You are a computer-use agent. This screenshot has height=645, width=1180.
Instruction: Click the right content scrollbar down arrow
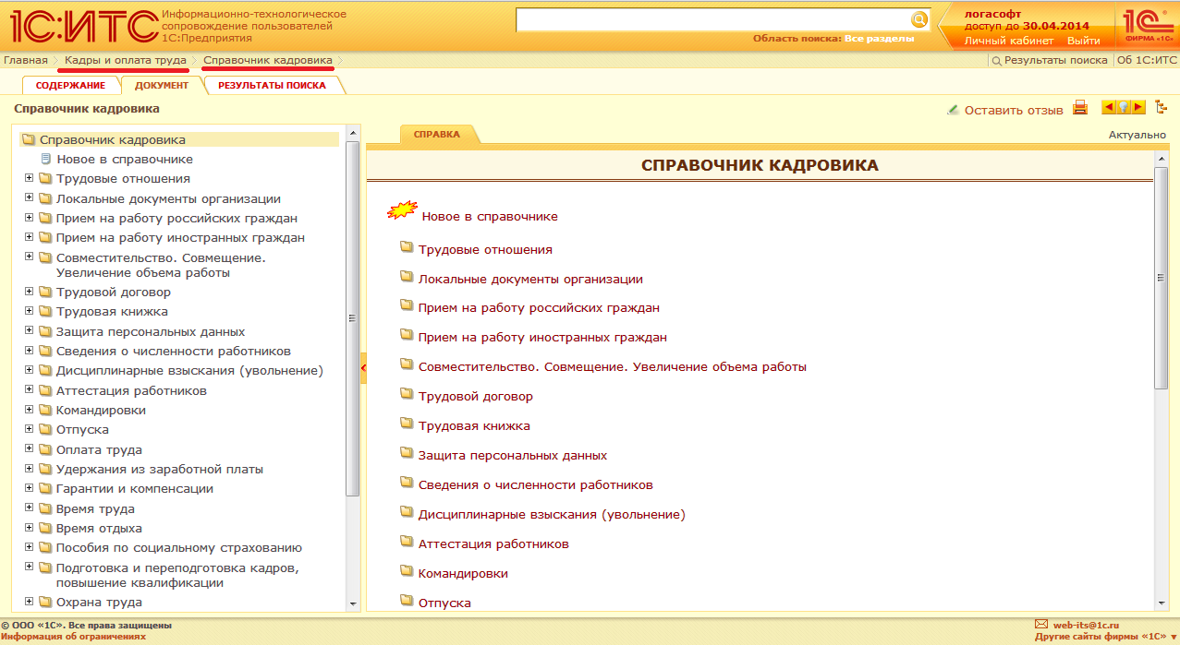coord(1162,603)
